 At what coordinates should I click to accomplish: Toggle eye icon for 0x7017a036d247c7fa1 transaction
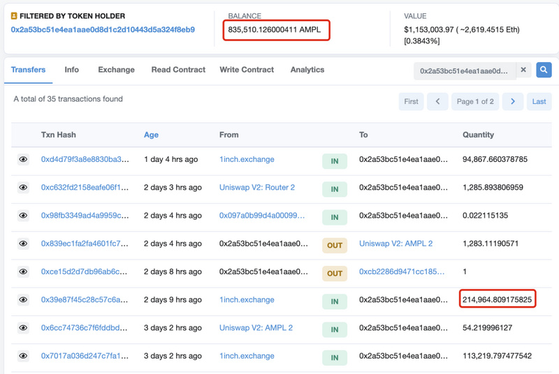click(x=23, y=357)
